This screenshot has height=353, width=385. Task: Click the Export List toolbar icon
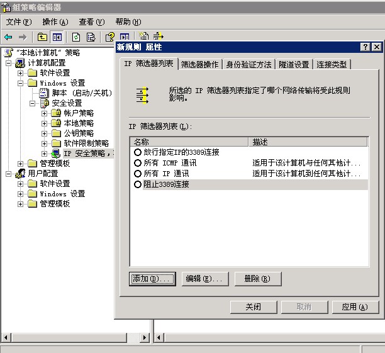coord(91,37)
